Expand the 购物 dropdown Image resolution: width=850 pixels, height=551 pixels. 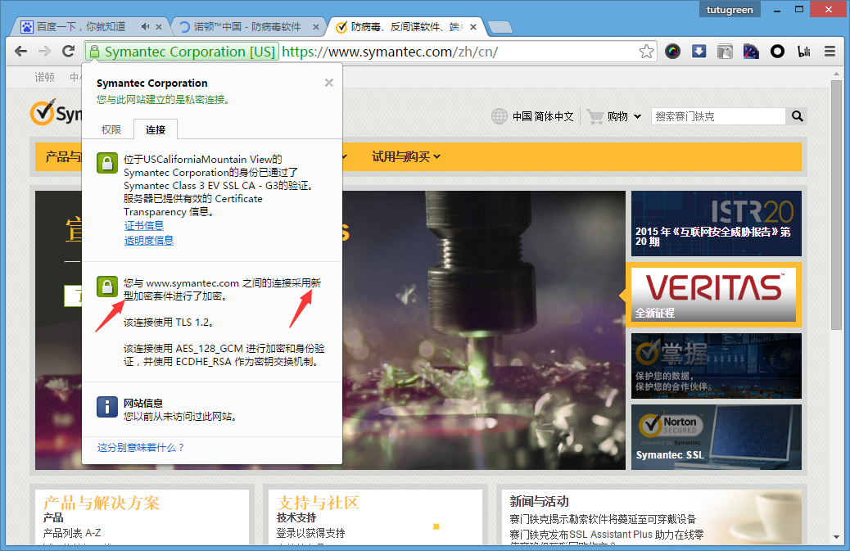(x=624, y=116)
